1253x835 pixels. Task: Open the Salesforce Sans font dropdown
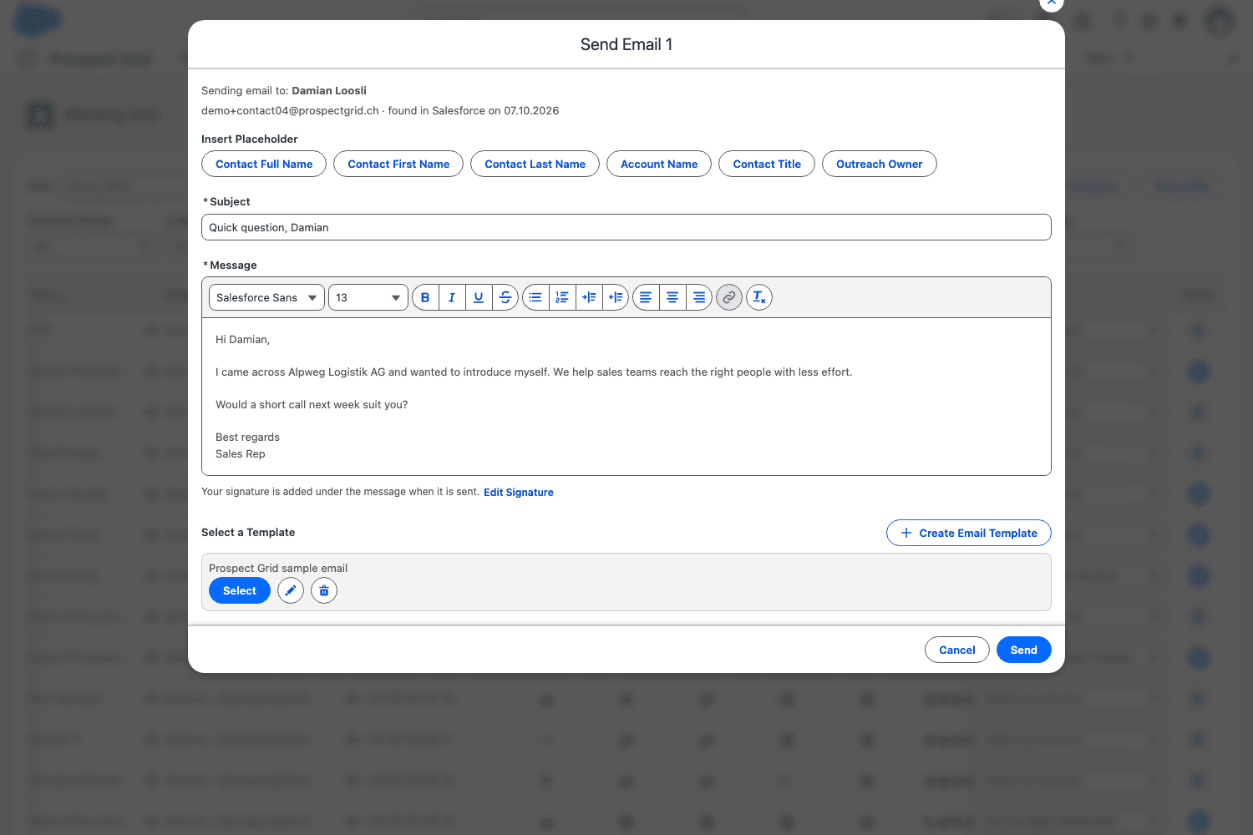tap(266, 297)
